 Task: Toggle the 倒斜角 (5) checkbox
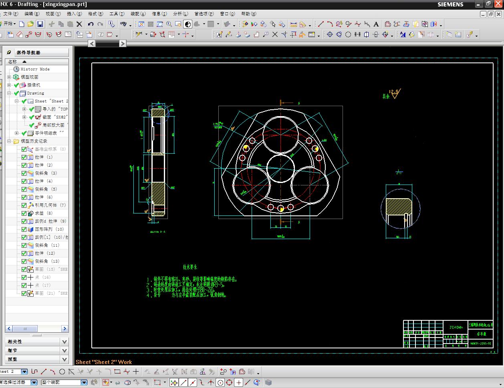(x=24, y=189)
